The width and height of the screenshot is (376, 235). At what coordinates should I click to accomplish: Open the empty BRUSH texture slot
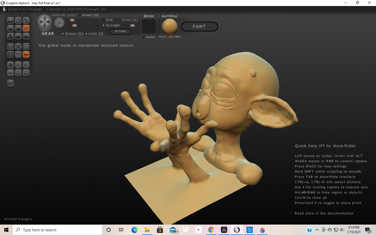point(149,26)
